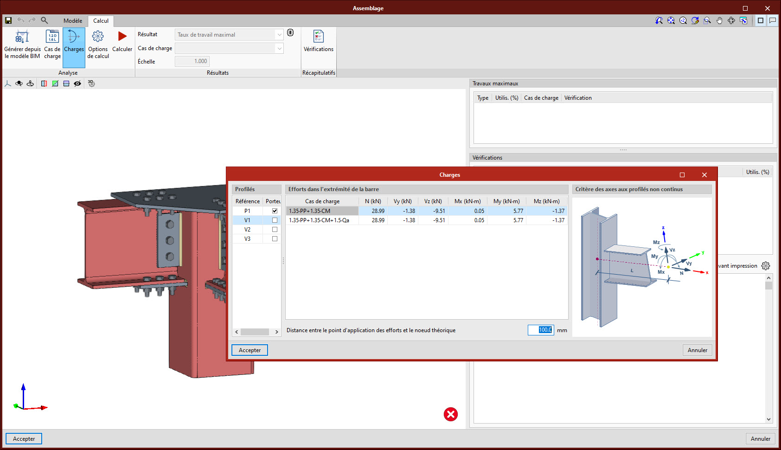Viewport: 781px width, 450px height.
Task: Click the Profilés list horizontal scrollbar
Action: (x=255, y=332)
